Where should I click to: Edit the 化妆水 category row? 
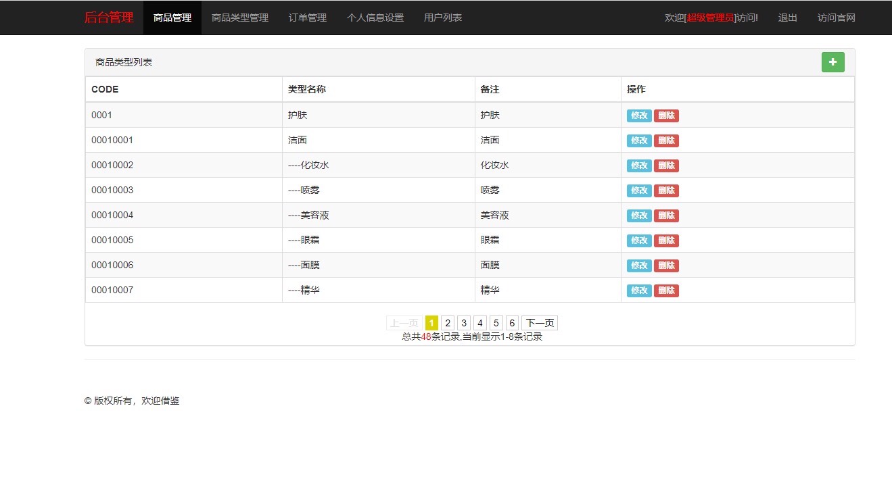(639, 166)
